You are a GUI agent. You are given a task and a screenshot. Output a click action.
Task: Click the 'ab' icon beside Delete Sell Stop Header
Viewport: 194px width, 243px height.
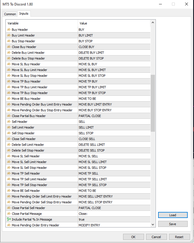pyautogui.click(x=9, y=150)
